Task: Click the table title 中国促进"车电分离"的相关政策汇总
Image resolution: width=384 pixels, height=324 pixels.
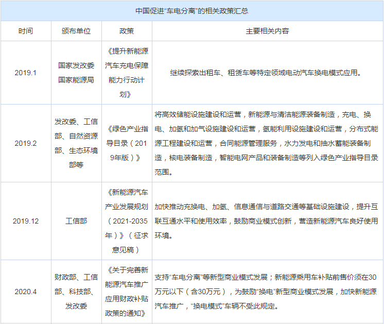Action: click(x=192, y=11)
